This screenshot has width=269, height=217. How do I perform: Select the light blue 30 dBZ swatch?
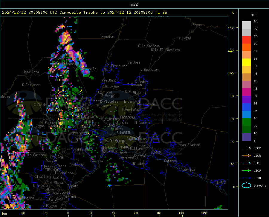point(246,115)
